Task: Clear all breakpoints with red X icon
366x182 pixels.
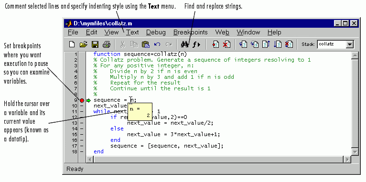Action: point(226,44)
